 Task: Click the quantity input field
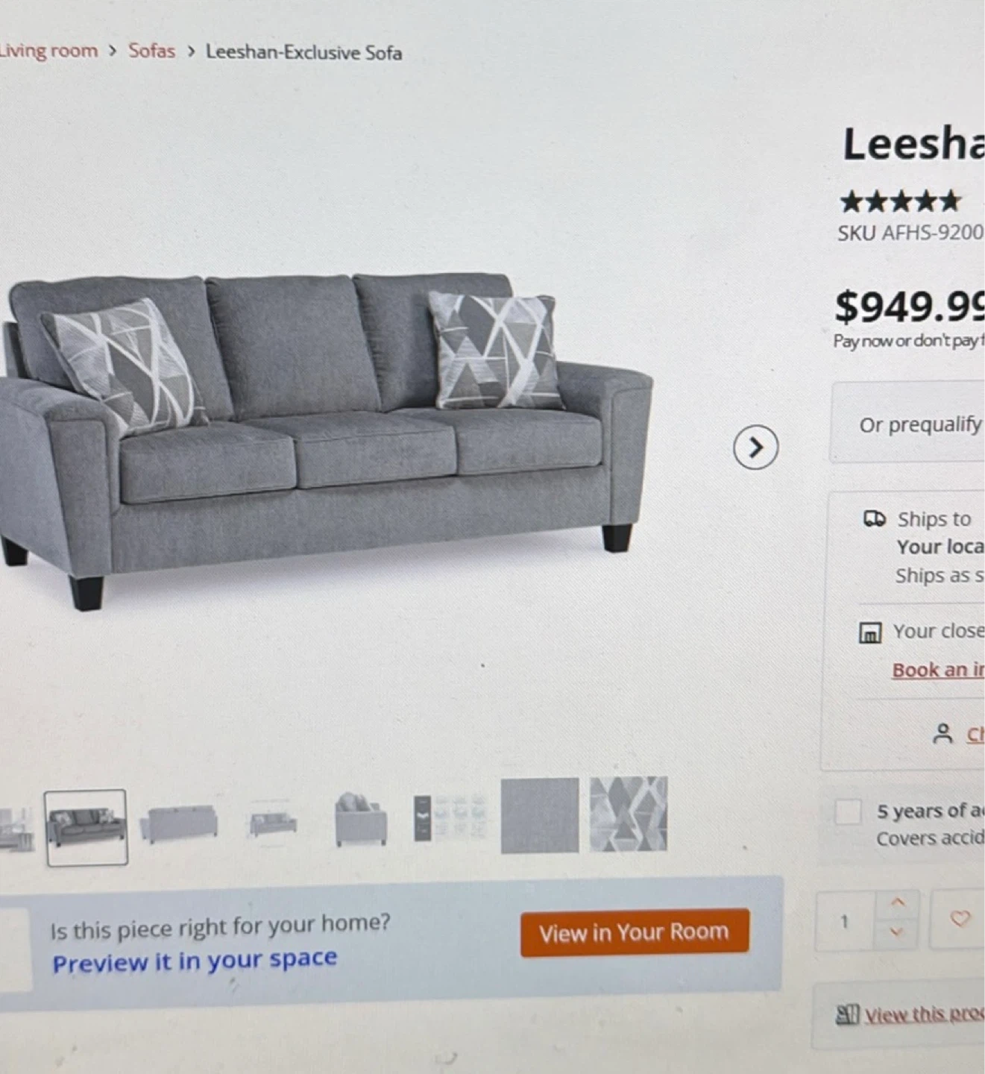(x=844, y=922)
